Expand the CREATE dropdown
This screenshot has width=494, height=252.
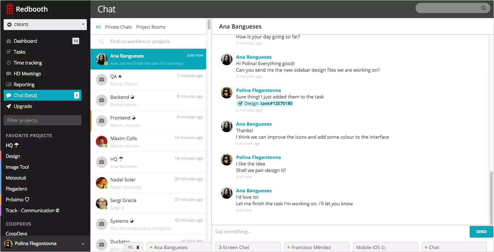click(x=83, y=25)
